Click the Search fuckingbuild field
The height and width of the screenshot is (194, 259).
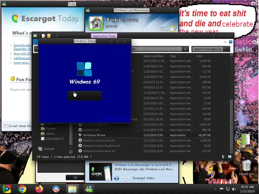tap(208, 49)
